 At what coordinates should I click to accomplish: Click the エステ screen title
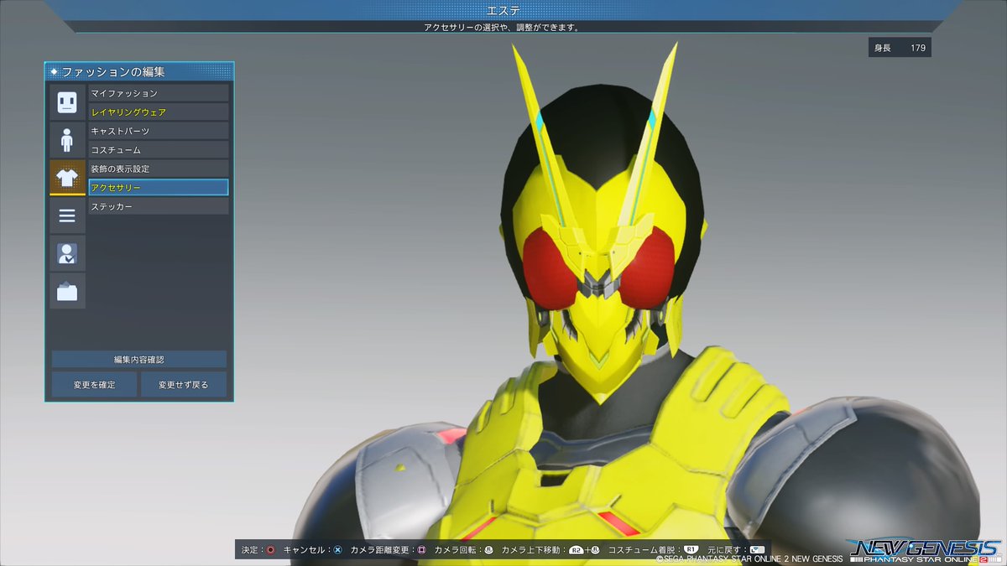pyautogui.click(x=503, y=10)
